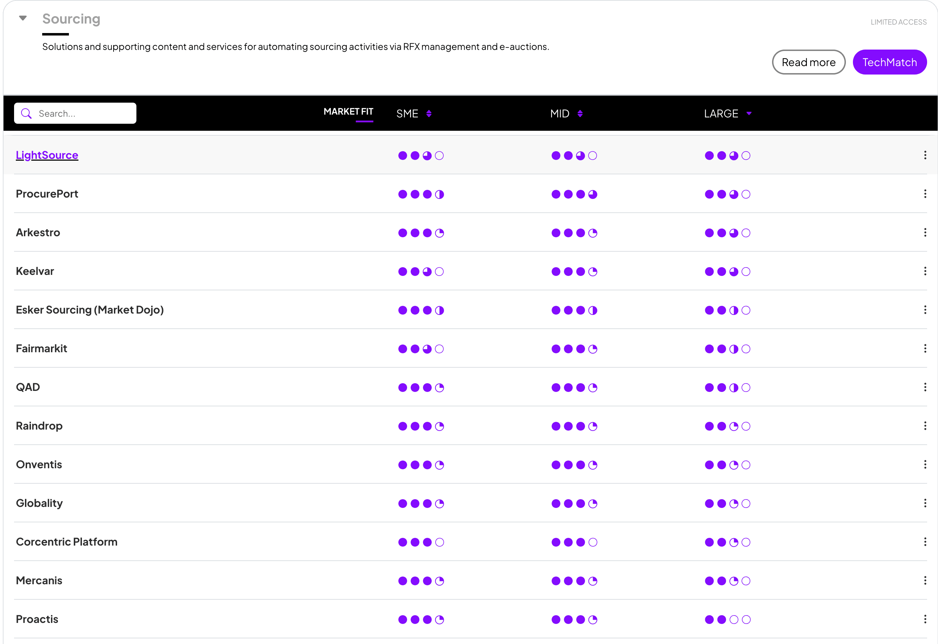Select the MARKET FIT tab
Screen dimensions: 938x644
(x=348, y=112)
